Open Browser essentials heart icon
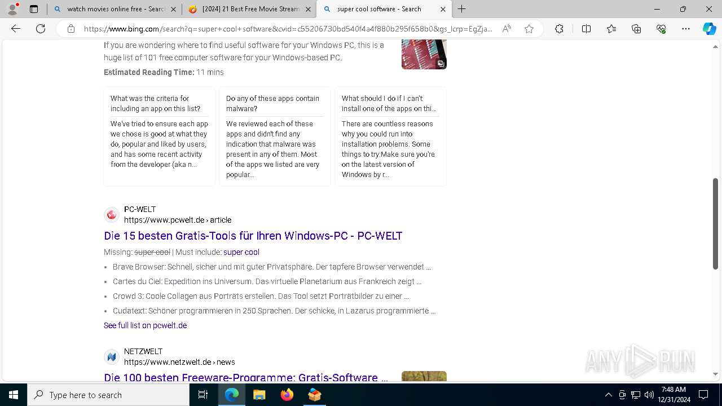 click(x=661, y=29)
